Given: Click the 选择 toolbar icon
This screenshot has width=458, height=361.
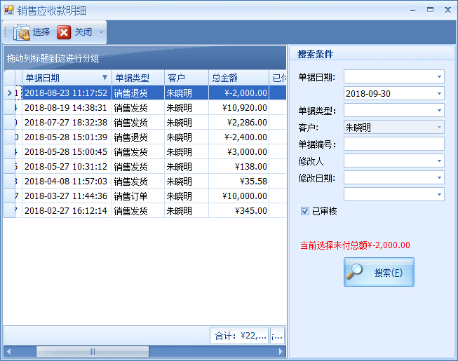Looking at the screenshot, I should [22, 32].
